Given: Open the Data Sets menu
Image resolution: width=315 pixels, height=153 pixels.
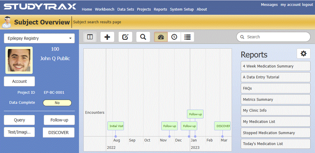Looking at the screenshot, I should tap(126, 9).
